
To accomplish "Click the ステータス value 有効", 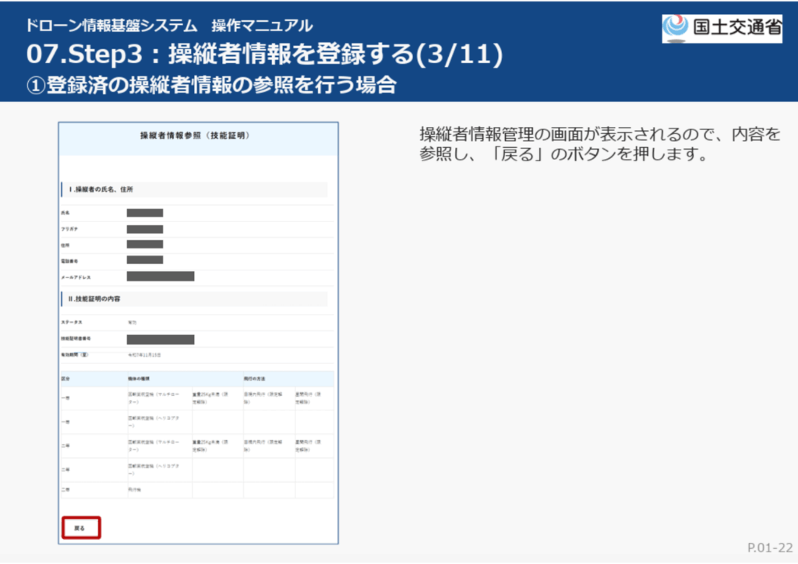I will point(132,322).
